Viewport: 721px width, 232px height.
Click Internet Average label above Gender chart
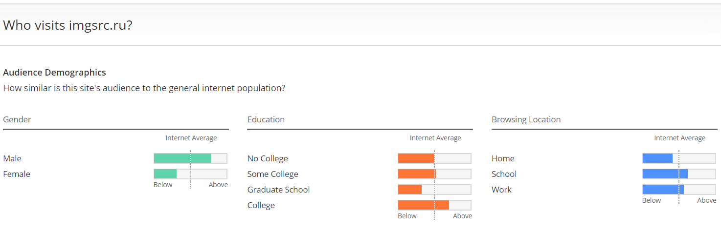(x=191, y=138)
